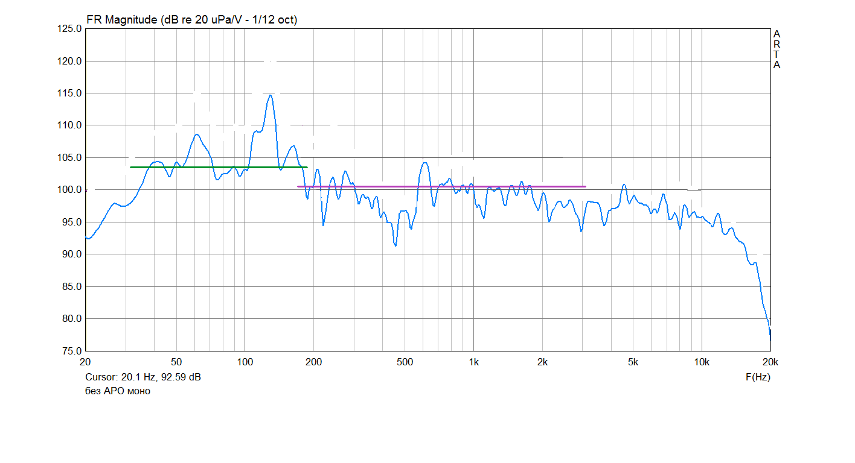855x463 pixels.
Task: Click the green horizontal average line
Action: tap(219, 167)
